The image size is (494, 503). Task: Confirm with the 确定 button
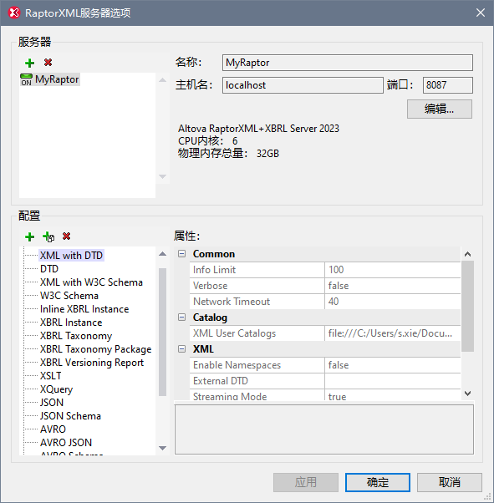click(378, 482)
